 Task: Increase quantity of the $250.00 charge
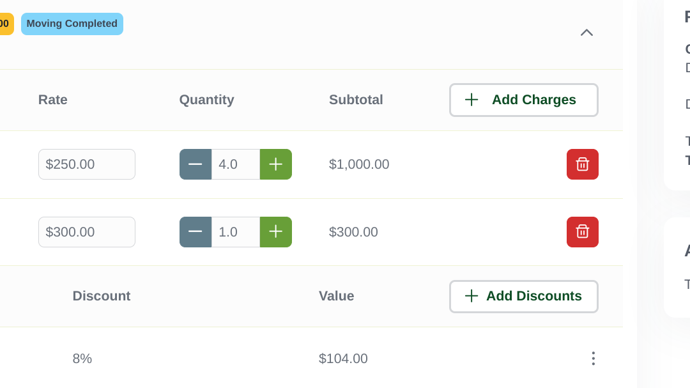tap(275, 164)
